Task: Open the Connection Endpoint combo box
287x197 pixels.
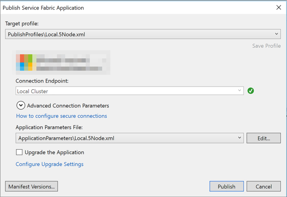Action: point(129,91)
